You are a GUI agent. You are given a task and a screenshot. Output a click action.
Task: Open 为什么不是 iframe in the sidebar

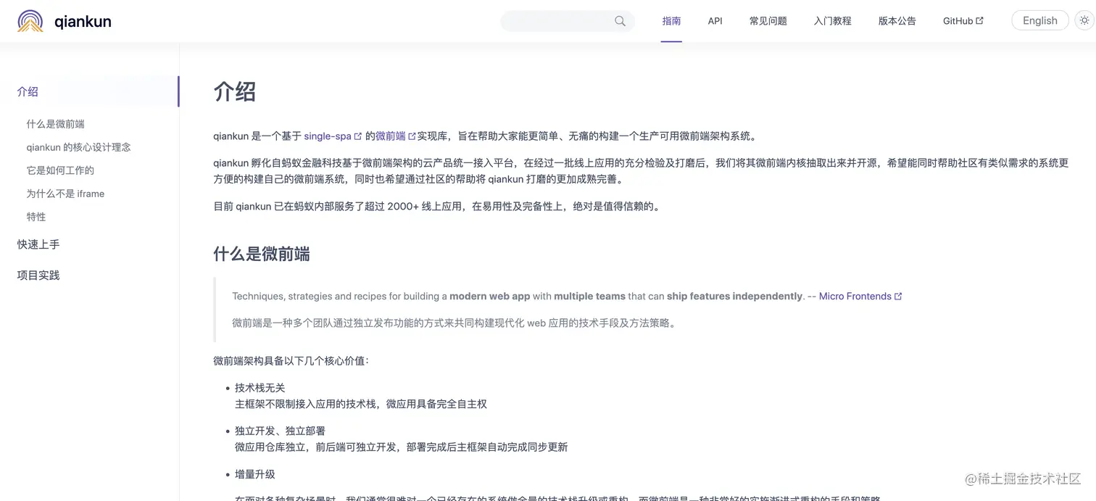65,194
